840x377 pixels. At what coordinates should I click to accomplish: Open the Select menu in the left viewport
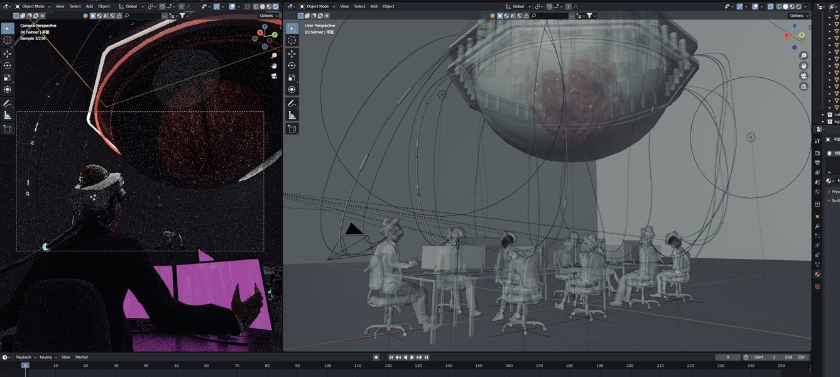pos(75,6)
